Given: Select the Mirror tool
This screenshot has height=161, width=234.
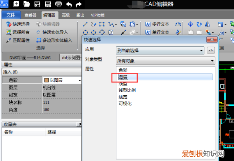Looking at the screenshot, I should (x=207, y=24).
